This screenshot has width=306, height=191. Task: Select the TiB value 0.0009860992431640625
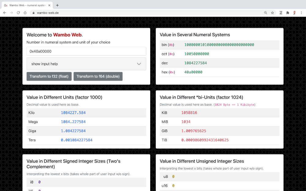tap(205, 140)
